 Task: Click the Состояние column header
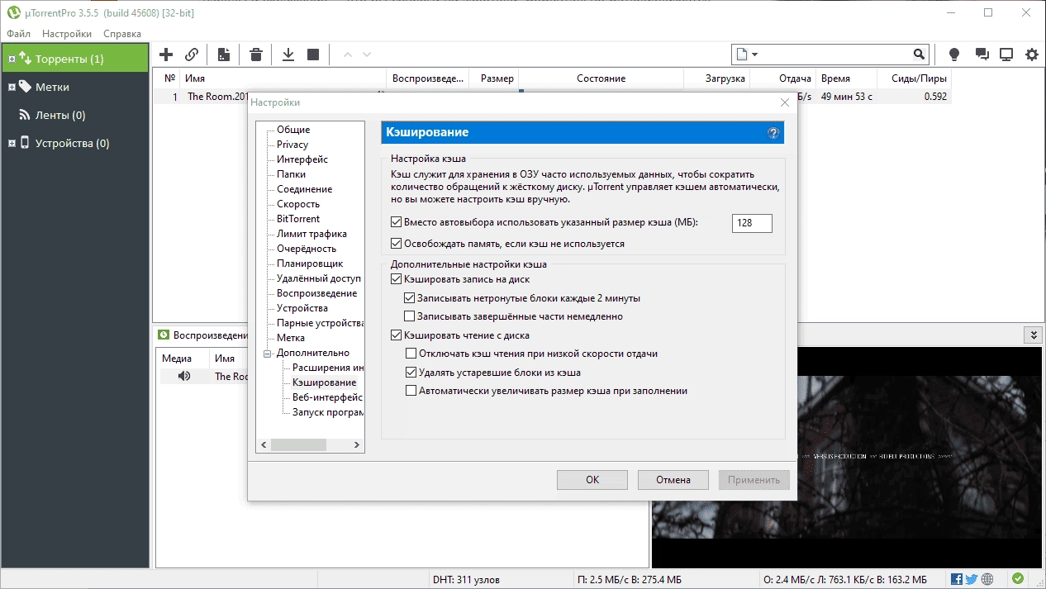click(x=601, y=78)
